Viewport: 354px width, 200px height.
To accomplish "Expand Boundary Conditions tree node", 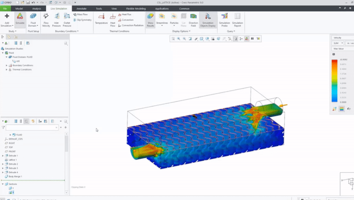I will point(7,65).
